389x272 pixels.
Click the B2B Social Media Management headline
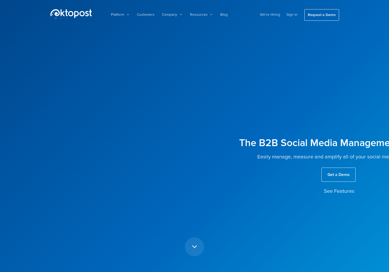click(x=314, y=143)
